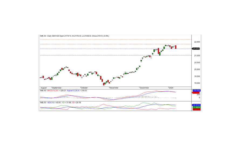Click the 21,513 current price label

click(x=196, y=49)
